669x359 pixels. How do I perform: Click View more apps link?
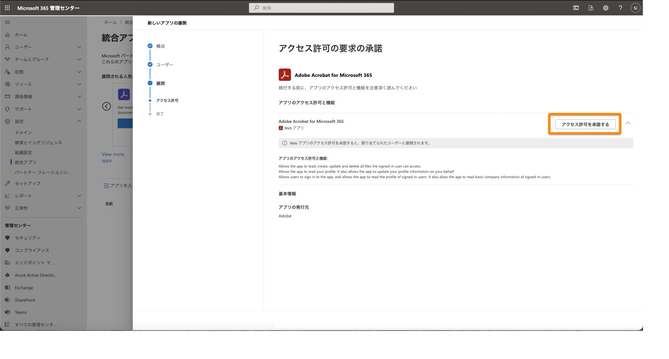pyautogui.click(x=113, y=157)
